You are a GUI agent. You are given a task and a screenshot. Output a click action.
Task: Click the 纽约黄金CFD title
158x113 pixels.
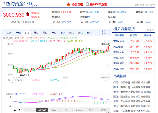pyautogui.click(x=19, y=4)
